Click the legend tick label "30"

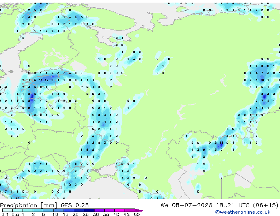[96, 214]
